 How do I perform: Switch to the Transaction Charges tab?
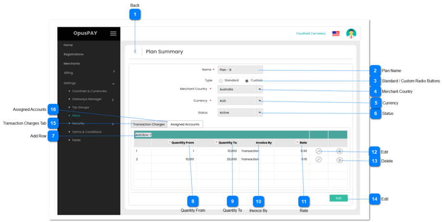tap(149, 124)
